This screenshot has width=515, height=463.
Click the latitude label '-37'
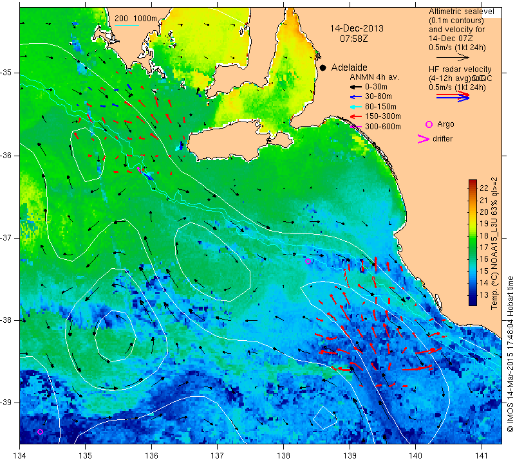click(x=6, y=237)
